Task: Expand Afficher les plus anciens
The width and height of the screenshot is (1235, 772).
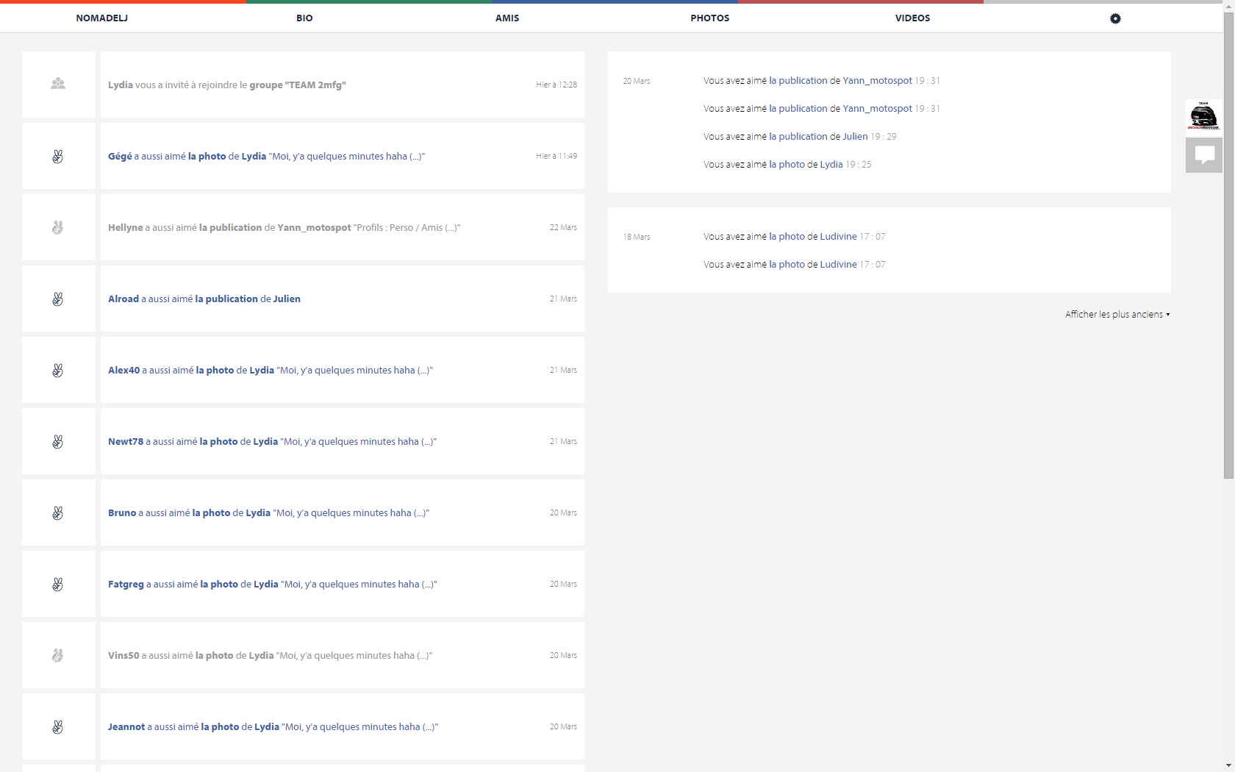Action: tap(1117, 314)
